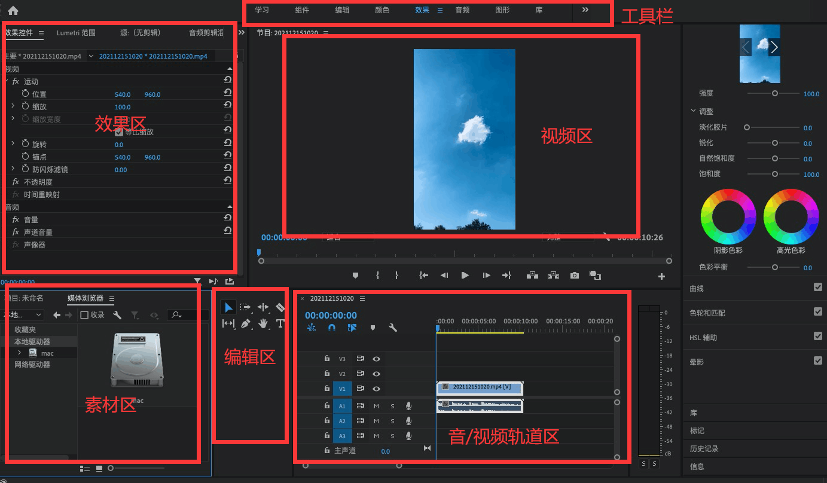The height and width of the screenshot is (483, 827).
Task: Expand the 旋转 rotation property
Action: [13, 143]
